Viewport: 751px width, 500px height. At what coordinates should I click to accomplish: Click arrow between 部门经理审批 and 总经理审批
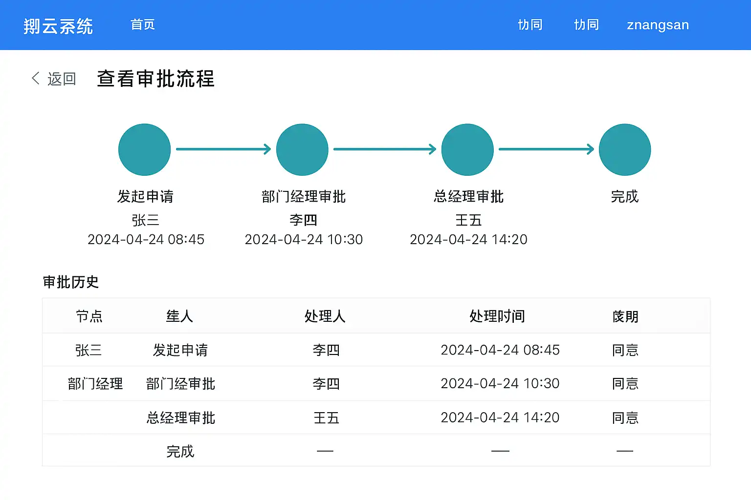(x=385, y=149)
